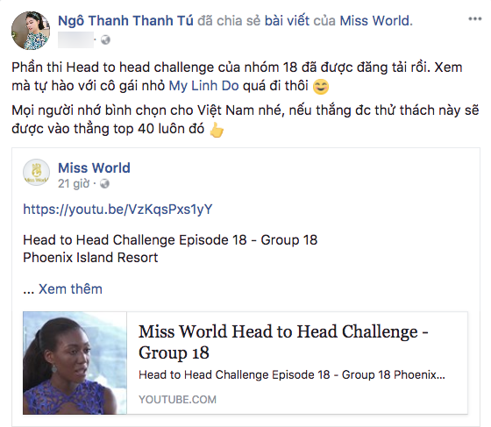Open Miss World page link in the header

tap(375, 21)
